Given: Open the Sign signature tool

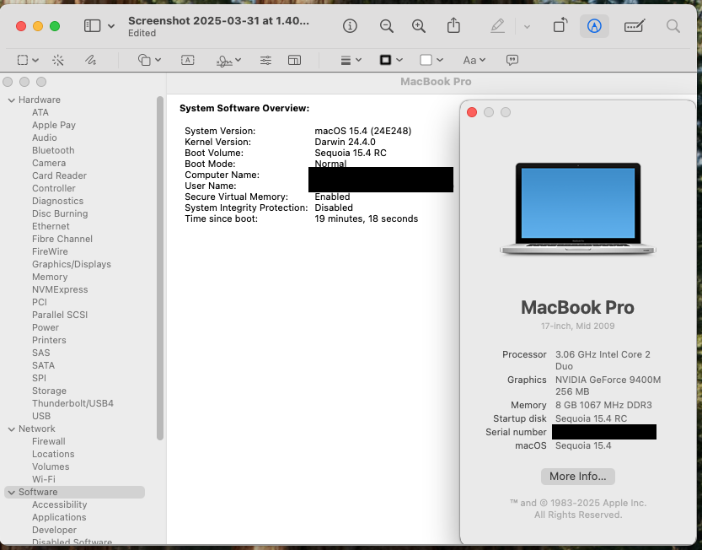Looking at the screenshot, I should point(224,61).
